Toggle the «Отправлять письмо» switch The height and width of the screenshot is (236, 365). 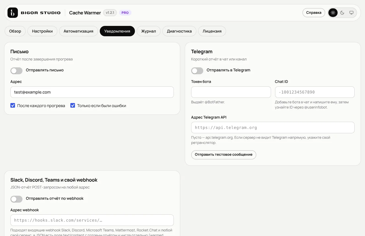16,71
